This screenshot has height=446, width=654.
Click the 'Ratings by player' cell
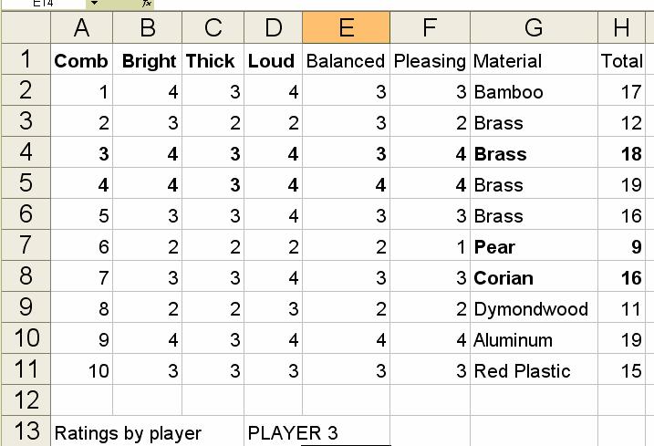point(128,432)
